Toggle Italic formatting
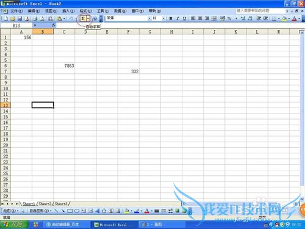This screenshot has height=229, width=305. [178, 18]
